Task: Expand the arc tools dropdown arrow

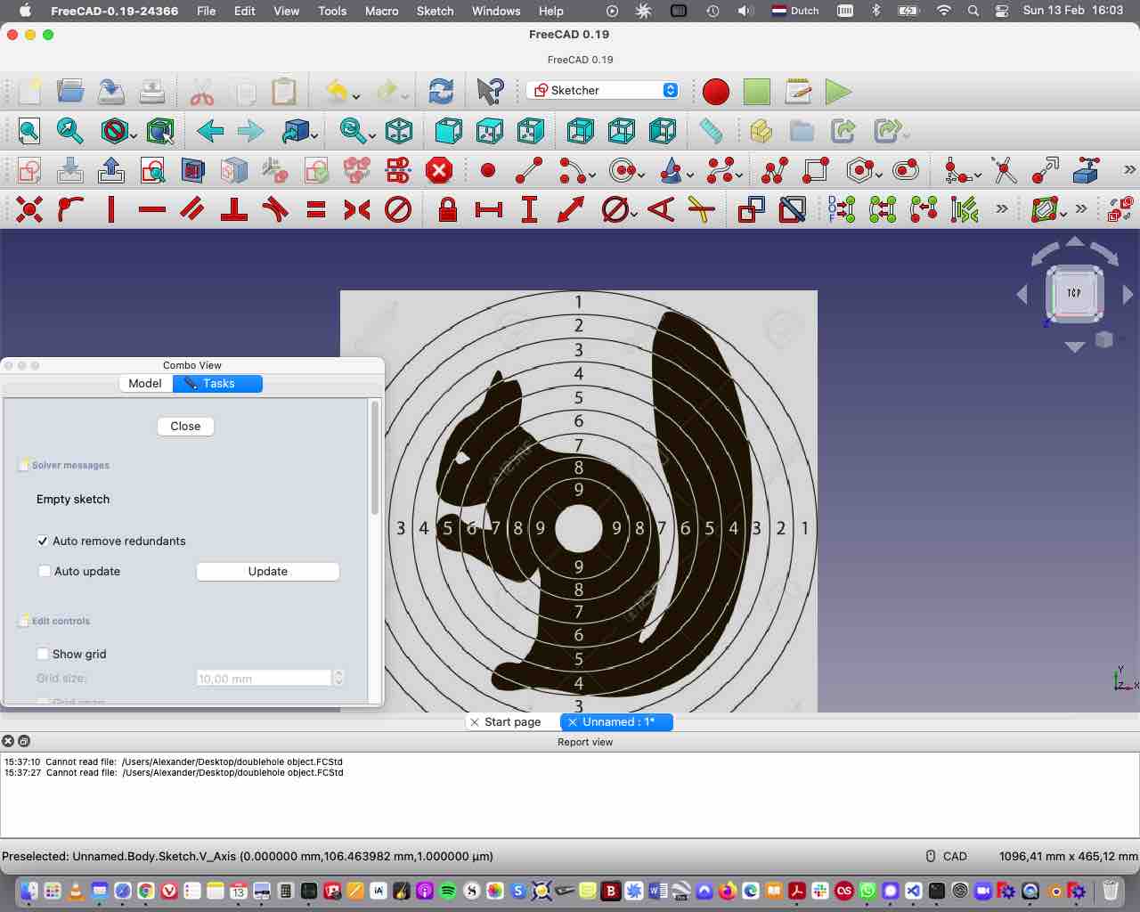Action: click(x=591, y=175)
